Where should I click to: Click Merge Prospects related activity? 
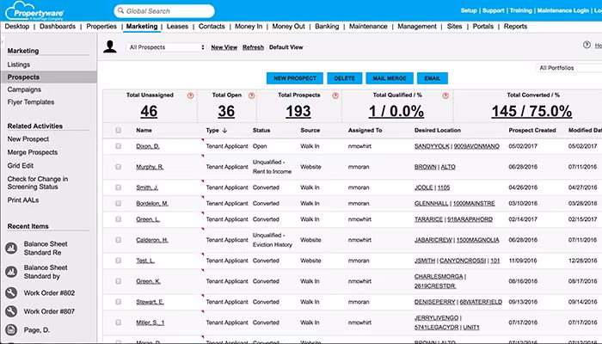(x=33, y=152)
